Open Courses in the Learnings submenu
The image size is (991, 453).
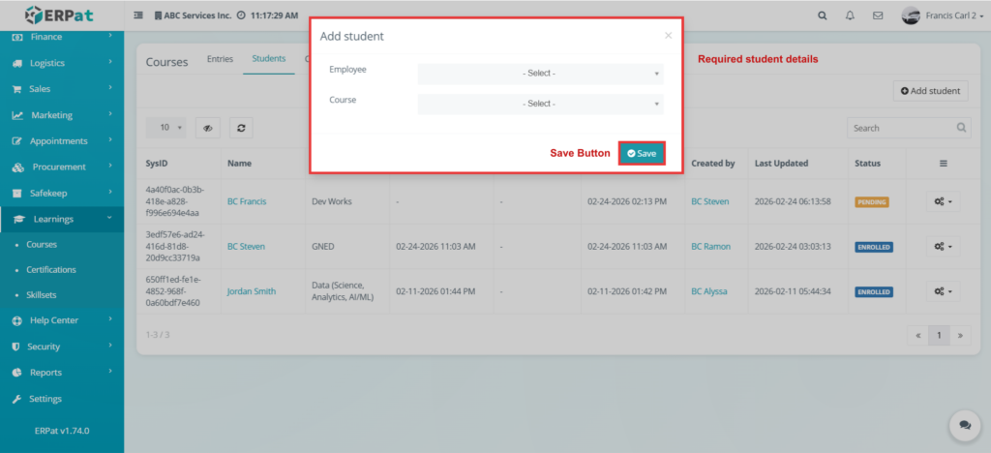click(x=42, y=245)
